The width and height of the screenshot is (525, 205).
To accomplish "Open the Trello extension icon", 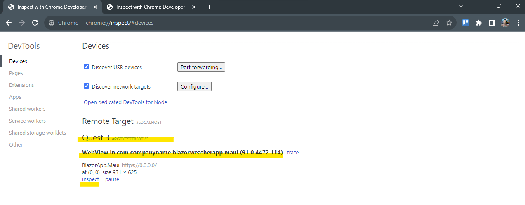I will [x=466, y=23].
